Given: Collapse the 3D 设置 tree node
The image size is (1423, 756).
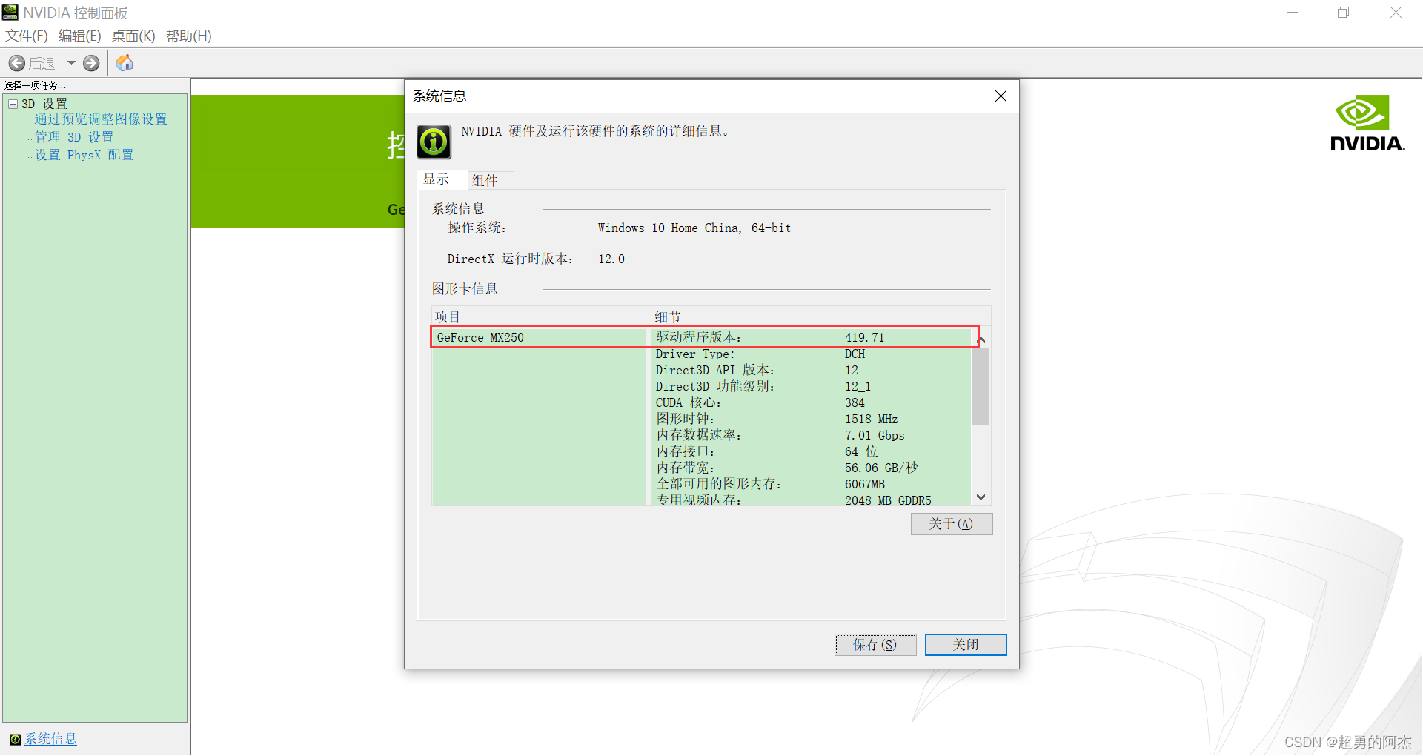Looking at the screenshot, I should pyautogui.click(x=13, y=105).
